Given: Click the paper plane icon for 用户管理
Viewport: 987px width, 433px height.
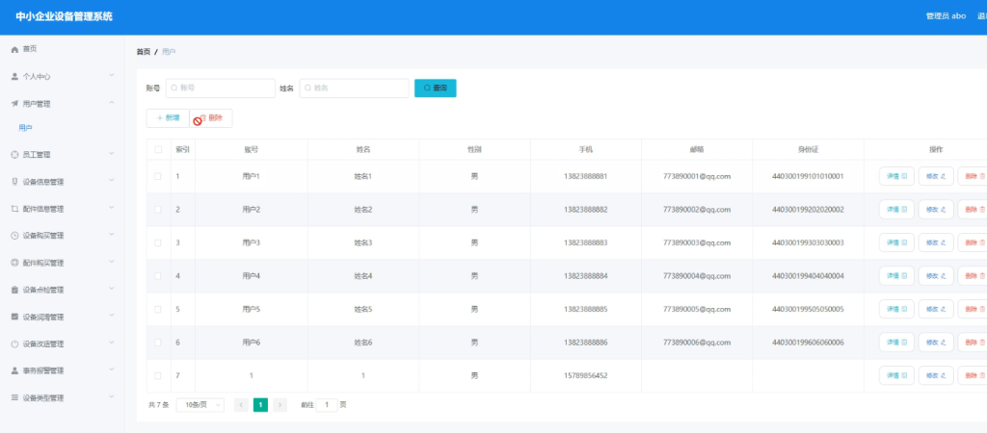Looking at the screenshot, I should [x=14, y=104].
